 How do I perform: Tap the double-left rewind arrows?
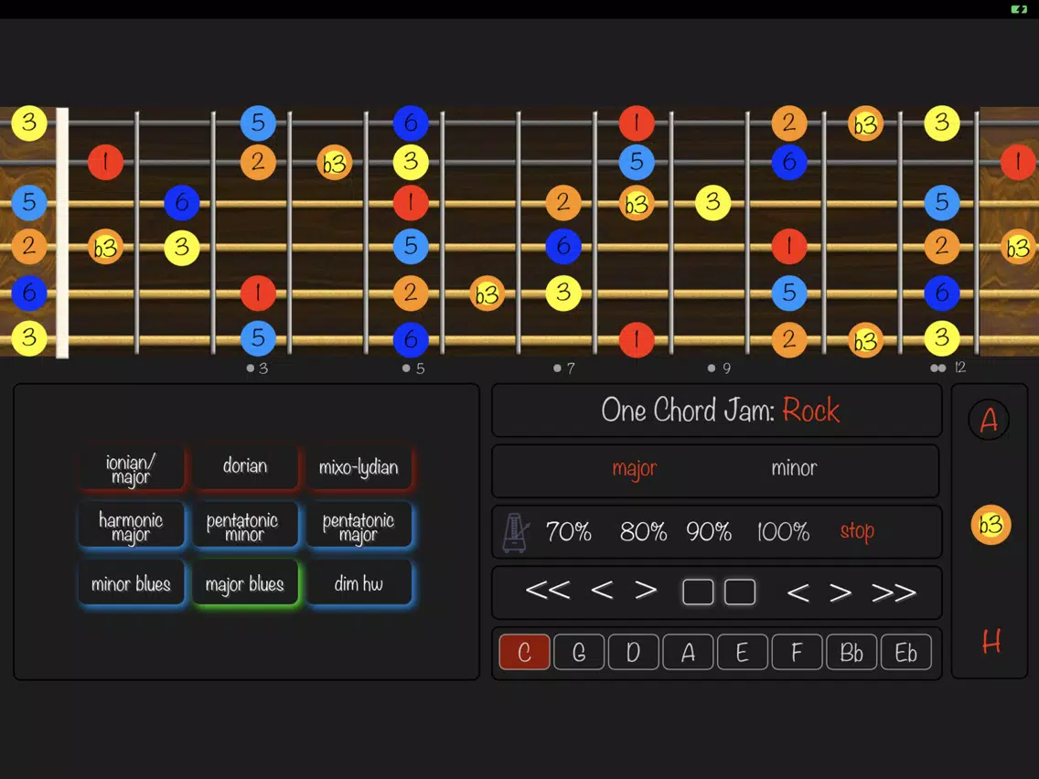[547, 591]
